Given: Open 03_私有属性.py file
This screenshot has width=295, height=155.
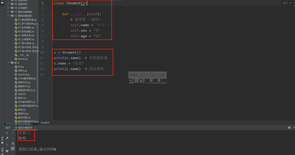Looking at the screenshot, I should [25, 28].
